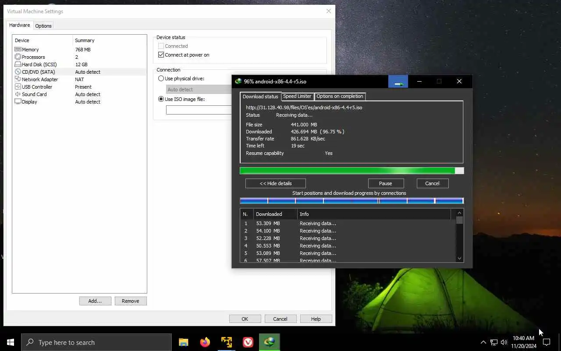Click the Downloaded column header
Image resolution: width=561 pixels, height=351 pixels.
click(275, 214)
